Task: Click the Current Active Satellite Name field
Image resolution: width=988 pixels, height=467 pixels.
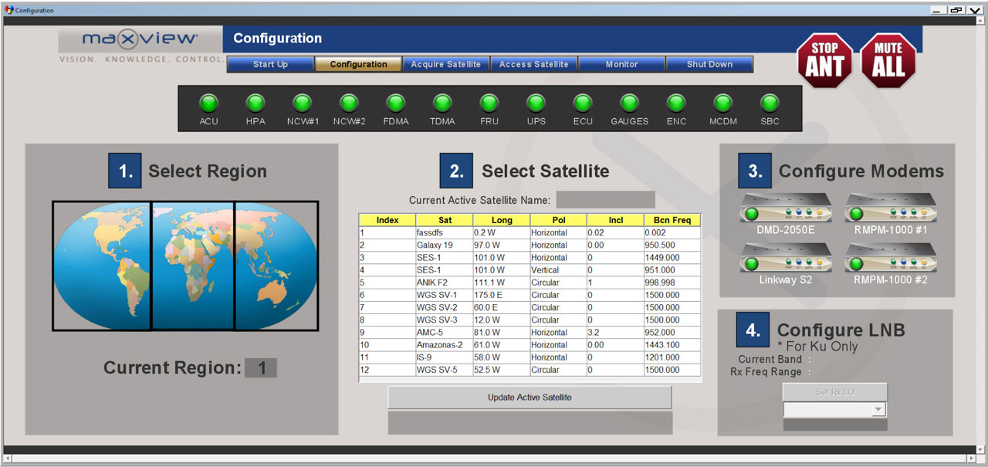Action: click(605, 200)
